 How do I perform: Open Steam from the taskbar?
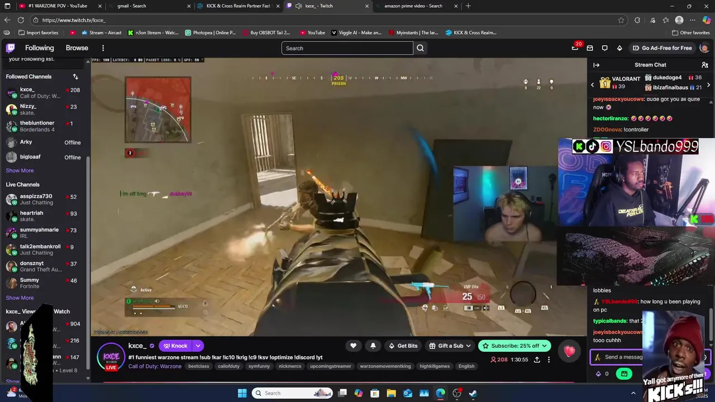point(473,393)
